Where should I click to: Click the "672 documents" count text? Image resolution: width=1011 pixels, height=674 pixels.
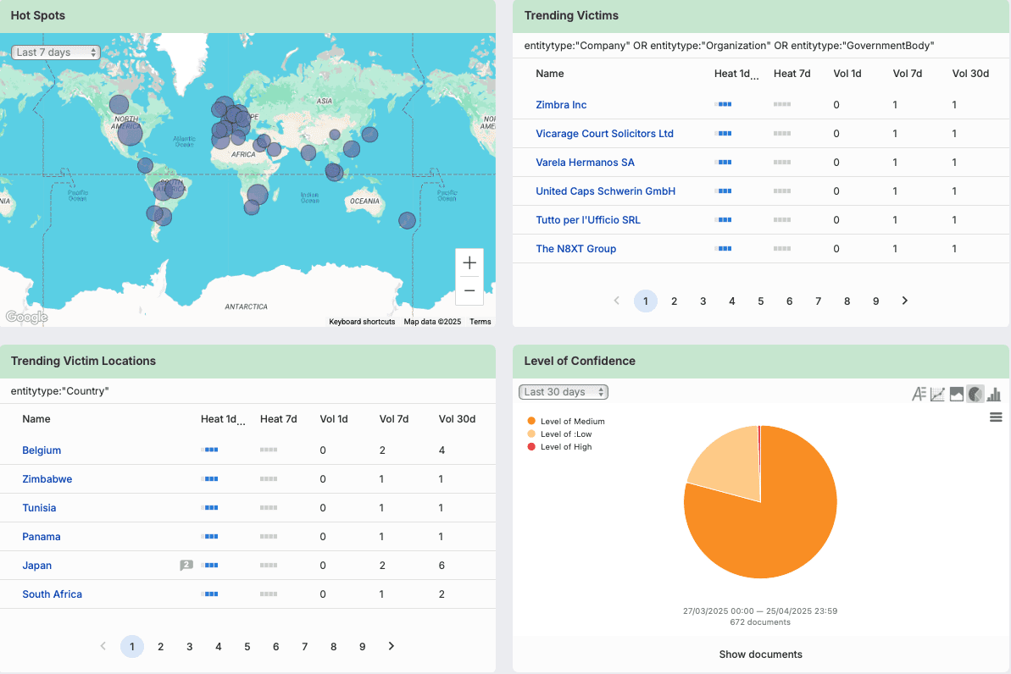tap(760, 622)
